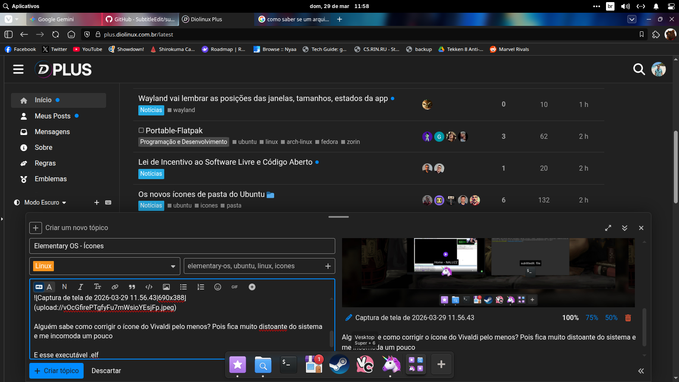Expand the composer to full screen

point(608,228)
